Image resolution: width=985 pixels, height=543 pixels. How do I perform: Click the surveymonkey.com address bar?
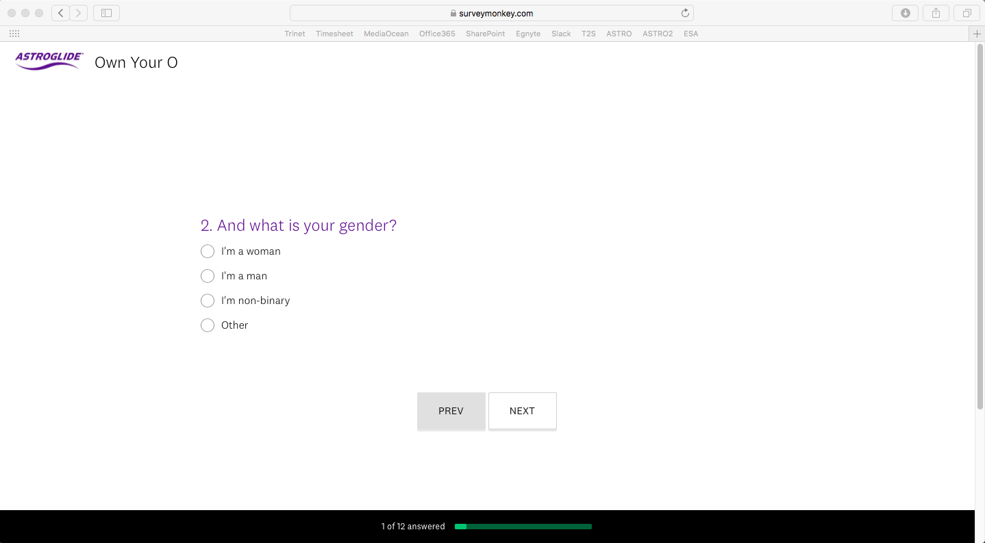coord(492,13)
